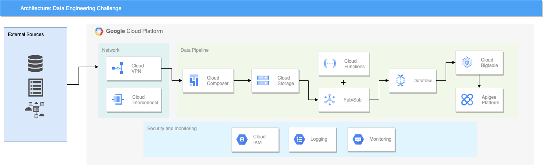Select the 'Dataflow' label text
The image size is (543, 165).
coord(422,81)
